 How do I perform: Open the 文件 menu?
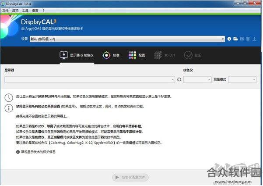click(5, 11)
